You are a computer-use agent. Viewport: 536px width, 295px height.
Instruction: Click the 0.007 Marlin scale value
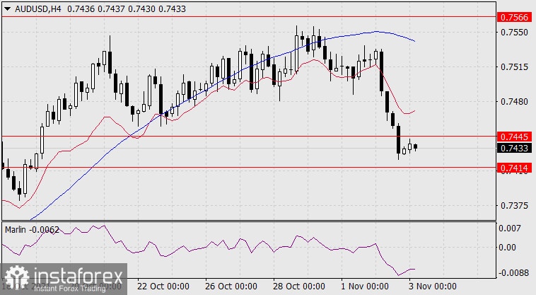click(x=509, y=229)
